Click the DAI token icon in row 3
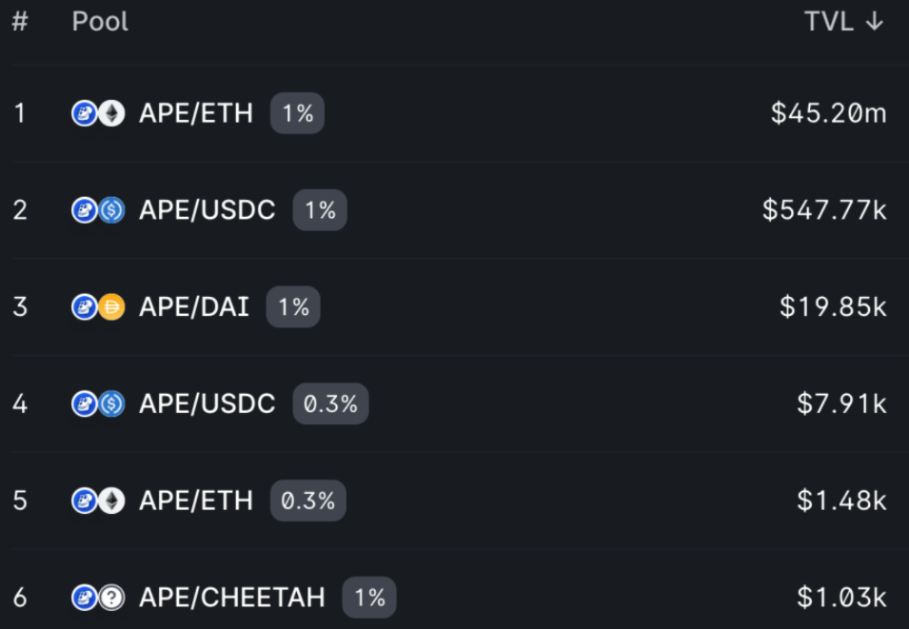 [x=112, y=307]
